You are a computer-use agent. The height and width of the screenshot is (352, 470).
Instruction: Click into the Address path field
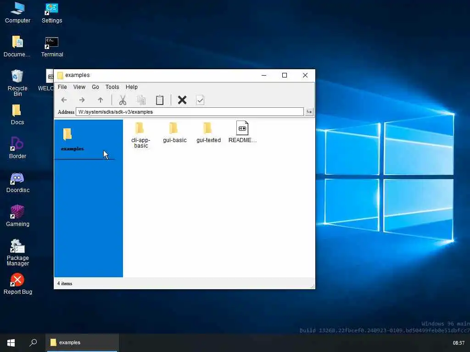[x=190, y=112]
